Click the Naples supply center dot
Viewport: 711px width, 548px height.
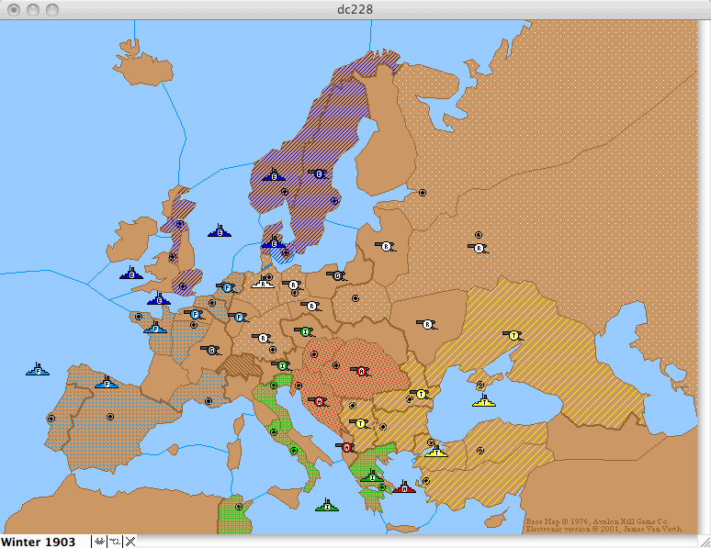(294, 451)
